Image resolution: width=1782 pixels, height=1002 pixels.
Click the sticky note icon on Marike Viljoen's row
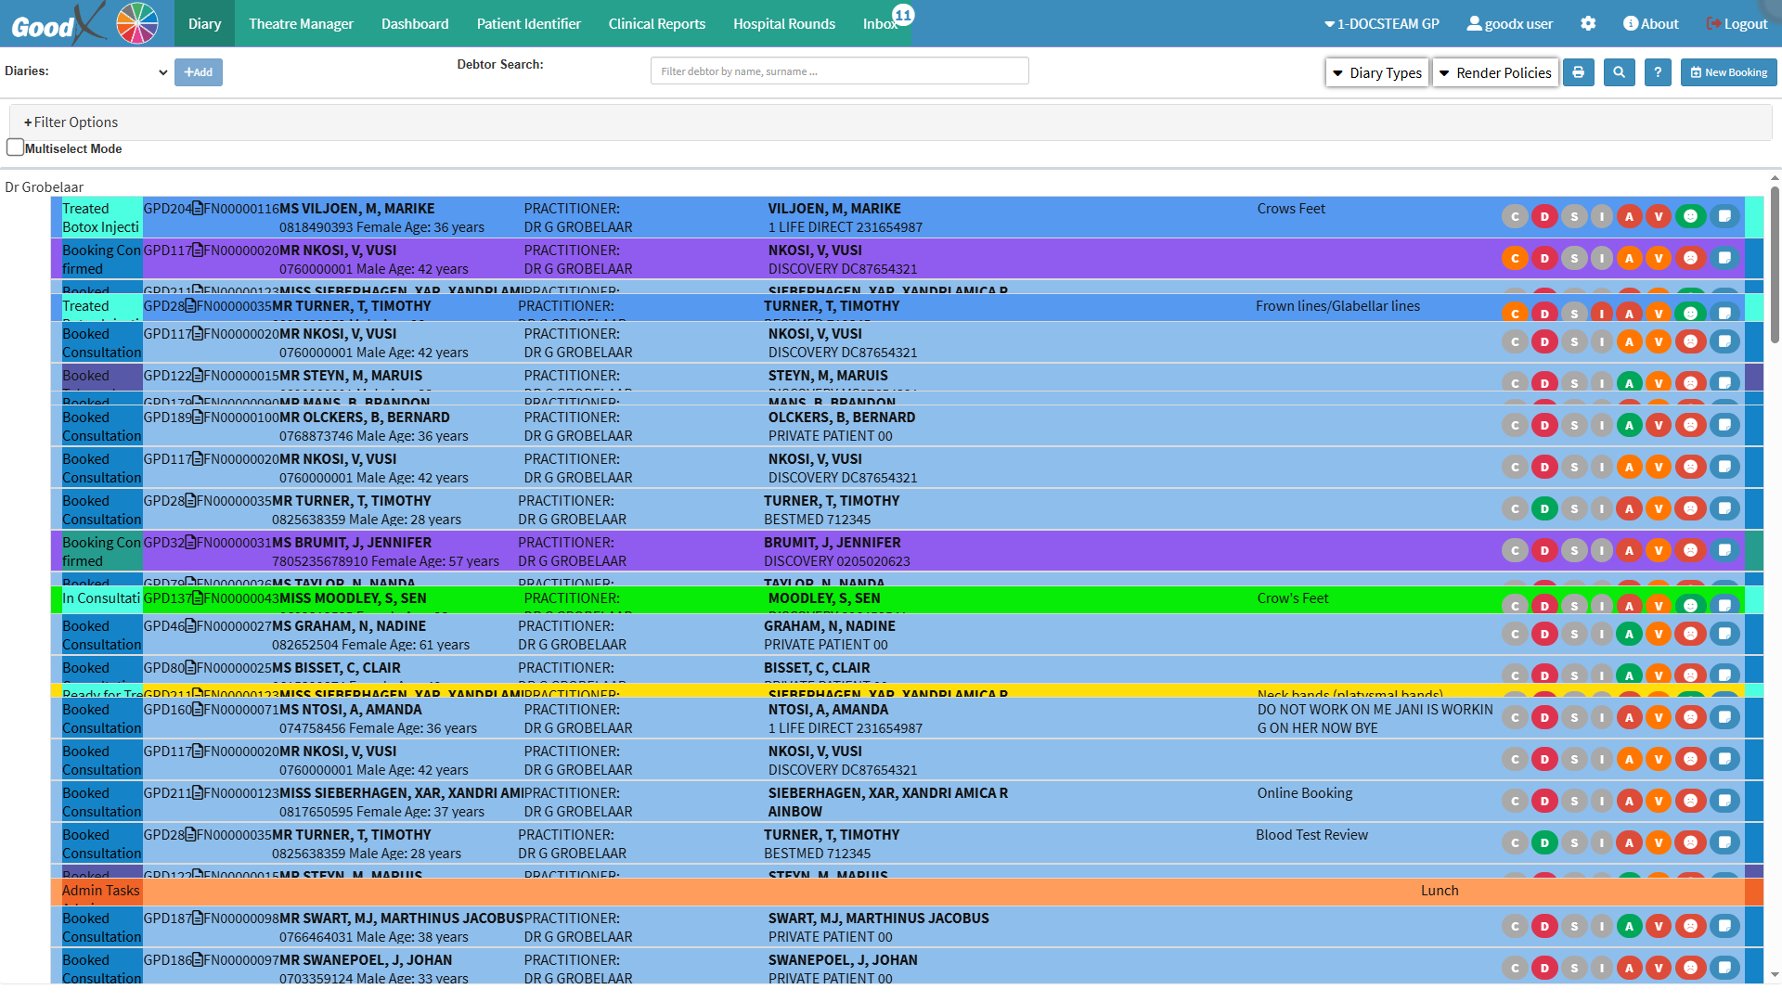pos(1724,216)
